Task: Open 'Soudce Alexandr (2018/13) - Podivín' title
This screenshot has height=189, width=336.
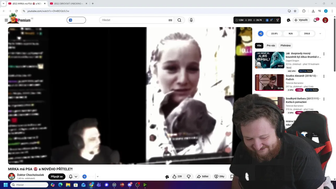Action: pos(302,77)
